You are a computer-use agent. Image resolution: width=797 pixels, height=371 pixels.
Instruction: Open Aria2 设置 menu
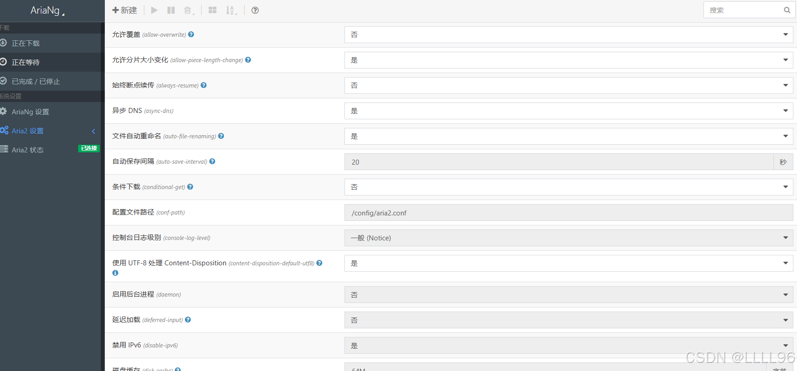50,131
